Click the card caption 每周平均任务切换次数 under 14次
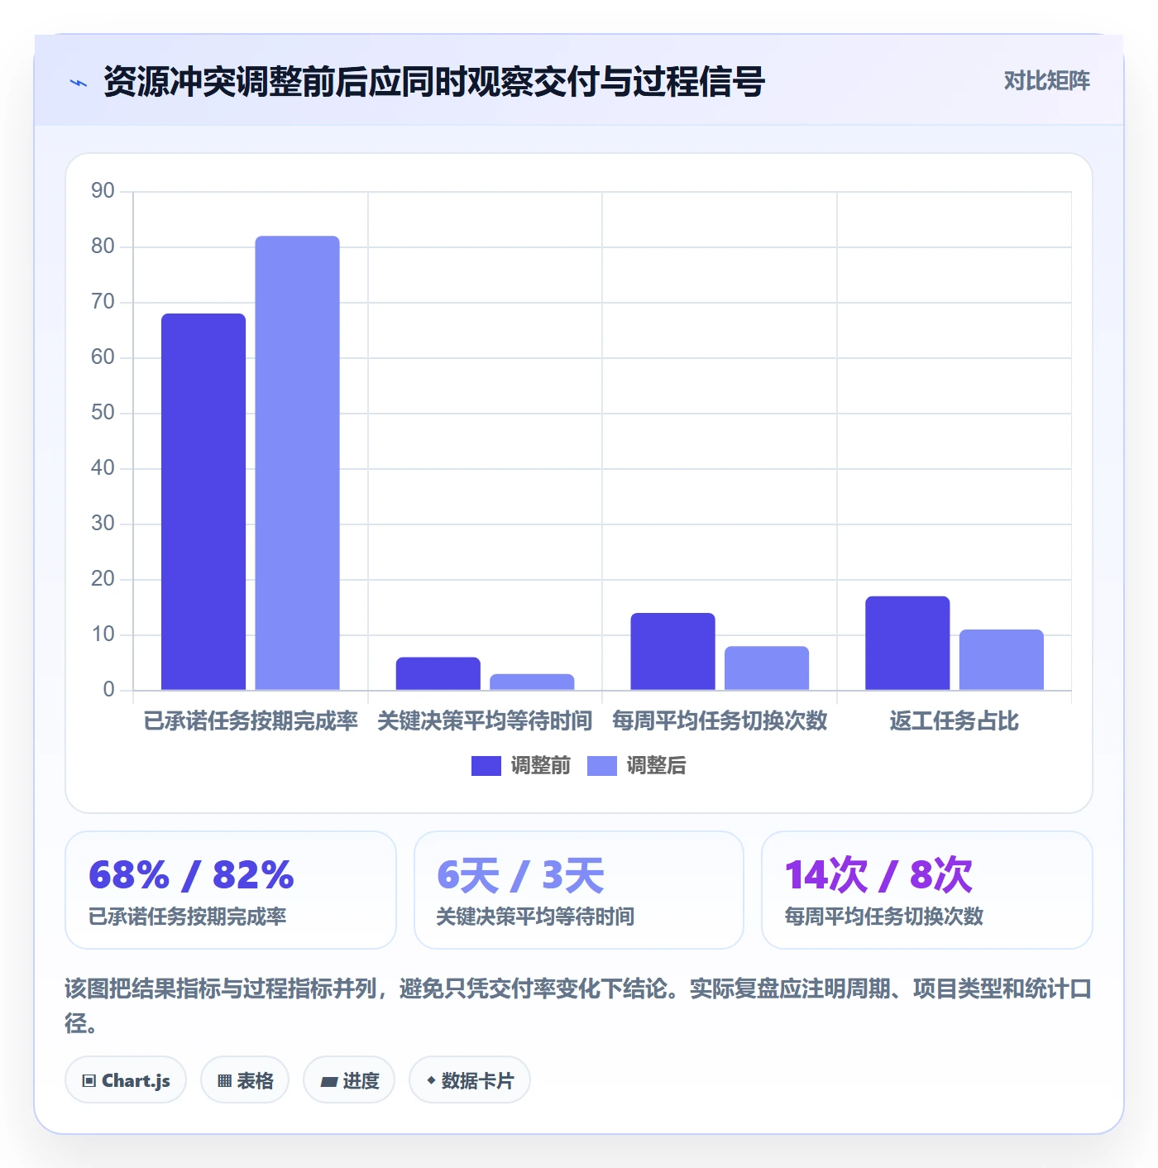The height and width of the screenshot is (1168, 1158). pos(884,917)
